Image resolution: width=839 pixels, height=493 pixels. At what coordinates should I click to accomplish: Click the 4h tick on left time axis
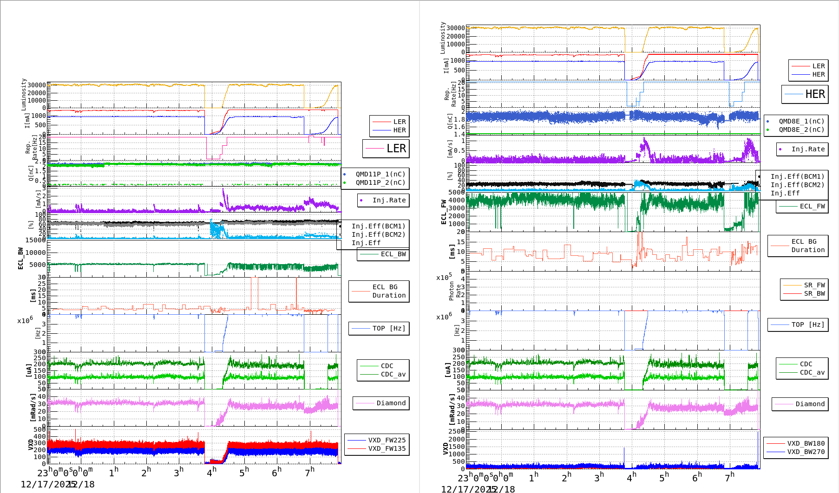point(211,473)
